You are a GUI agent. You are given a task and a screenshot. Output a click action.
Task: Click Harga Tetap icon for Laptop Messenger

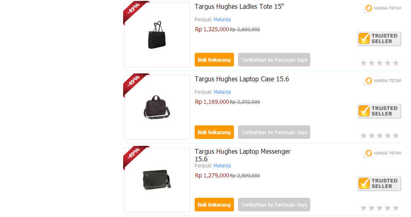pyautogui.click(x=369, y=153)
